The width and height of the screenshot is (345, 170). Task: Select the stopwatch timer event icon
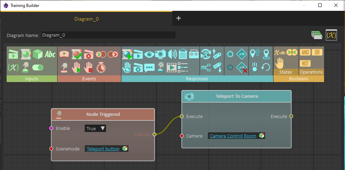click(x=101, y=68)
